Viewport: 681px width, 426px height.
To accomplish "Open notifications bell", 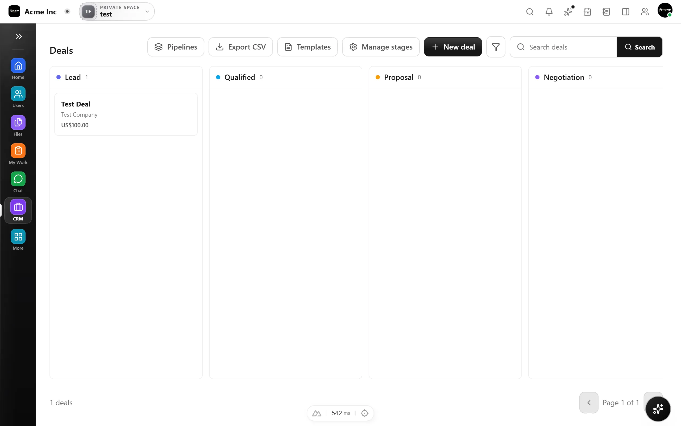I will (549, 11).
